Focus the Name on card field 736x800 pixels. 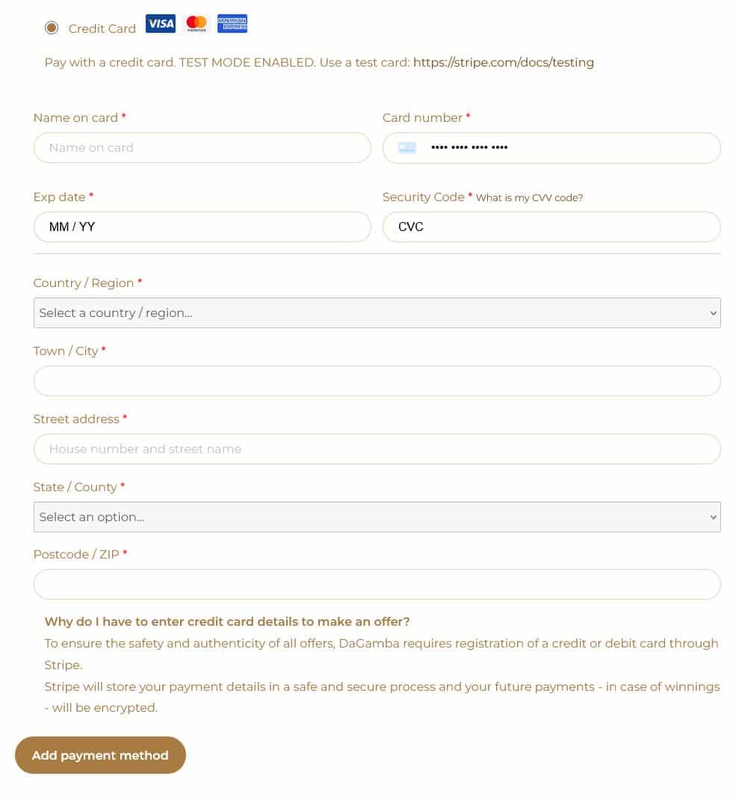(x=202, y=148)
